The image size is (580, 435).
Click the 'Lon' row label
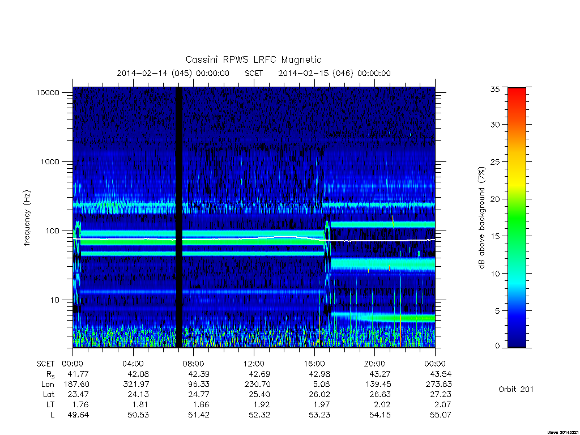[48, 385]
